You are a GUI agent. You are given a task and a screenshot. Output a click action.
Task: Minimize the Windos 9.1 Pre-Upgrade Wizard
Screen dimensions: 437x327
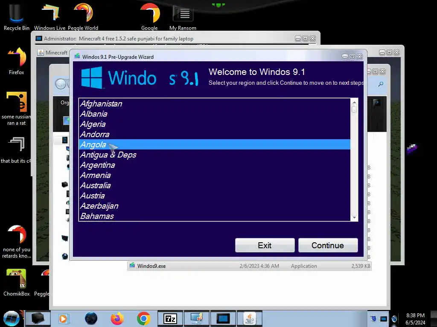(x=345, y=57)
